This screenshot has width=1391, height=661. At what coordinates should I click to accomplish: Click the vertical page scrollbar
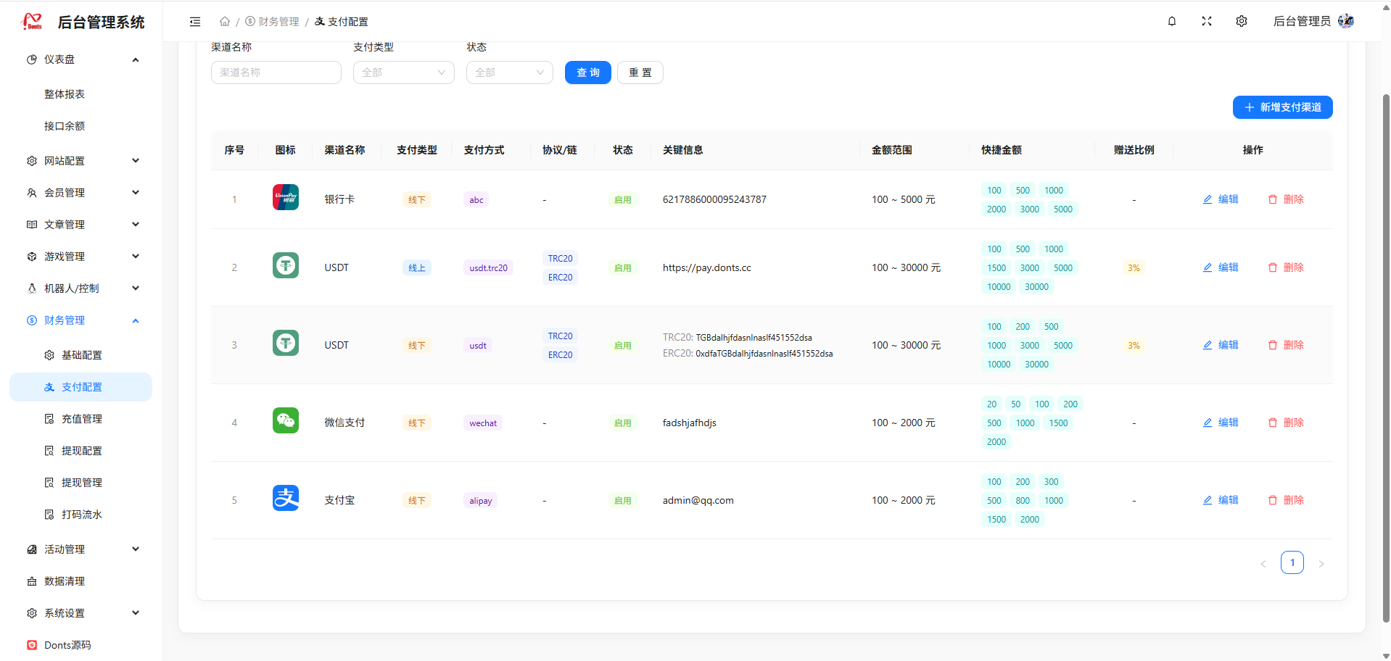coord(1386,357)
